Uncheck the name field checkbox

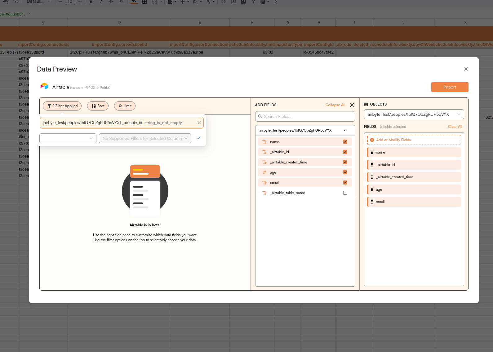coord(345,142)
